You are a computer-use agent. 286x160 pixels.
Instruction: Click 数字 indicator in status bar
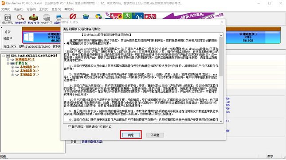[x=270, y=156]
